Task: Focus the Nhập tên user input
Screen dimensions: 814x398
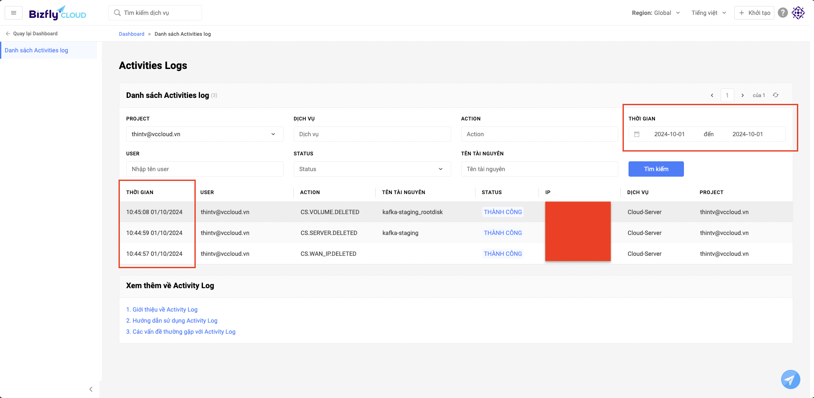Action: click(x=204, y=169)
